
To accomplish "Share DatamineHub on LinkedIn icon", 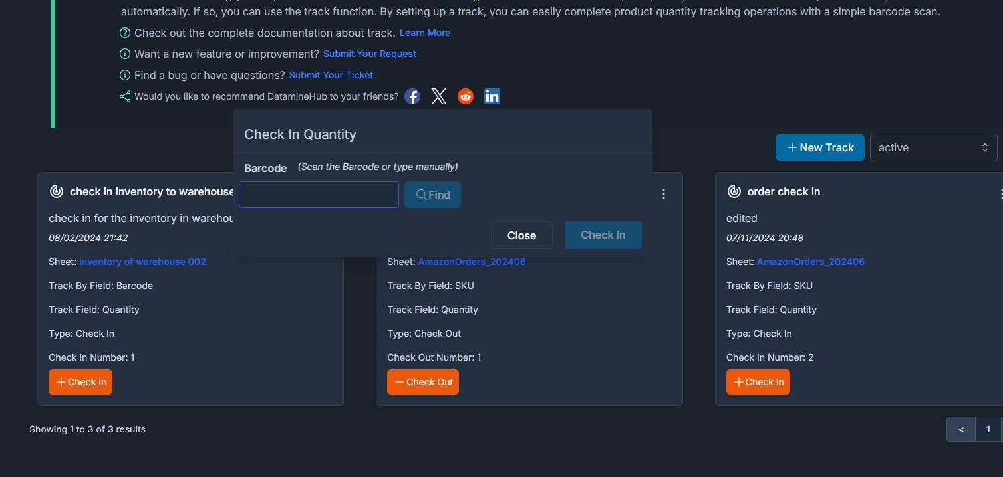I will click(492, 96).
